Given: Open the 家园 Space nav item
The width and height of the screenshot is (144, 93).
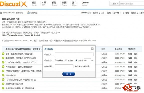Looking at the screenshot, I should [x=64, y=4].
